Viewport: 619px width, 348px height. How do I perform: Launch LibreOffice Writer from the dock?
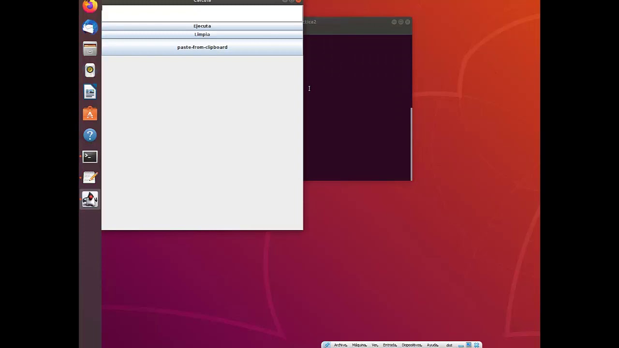90,92
